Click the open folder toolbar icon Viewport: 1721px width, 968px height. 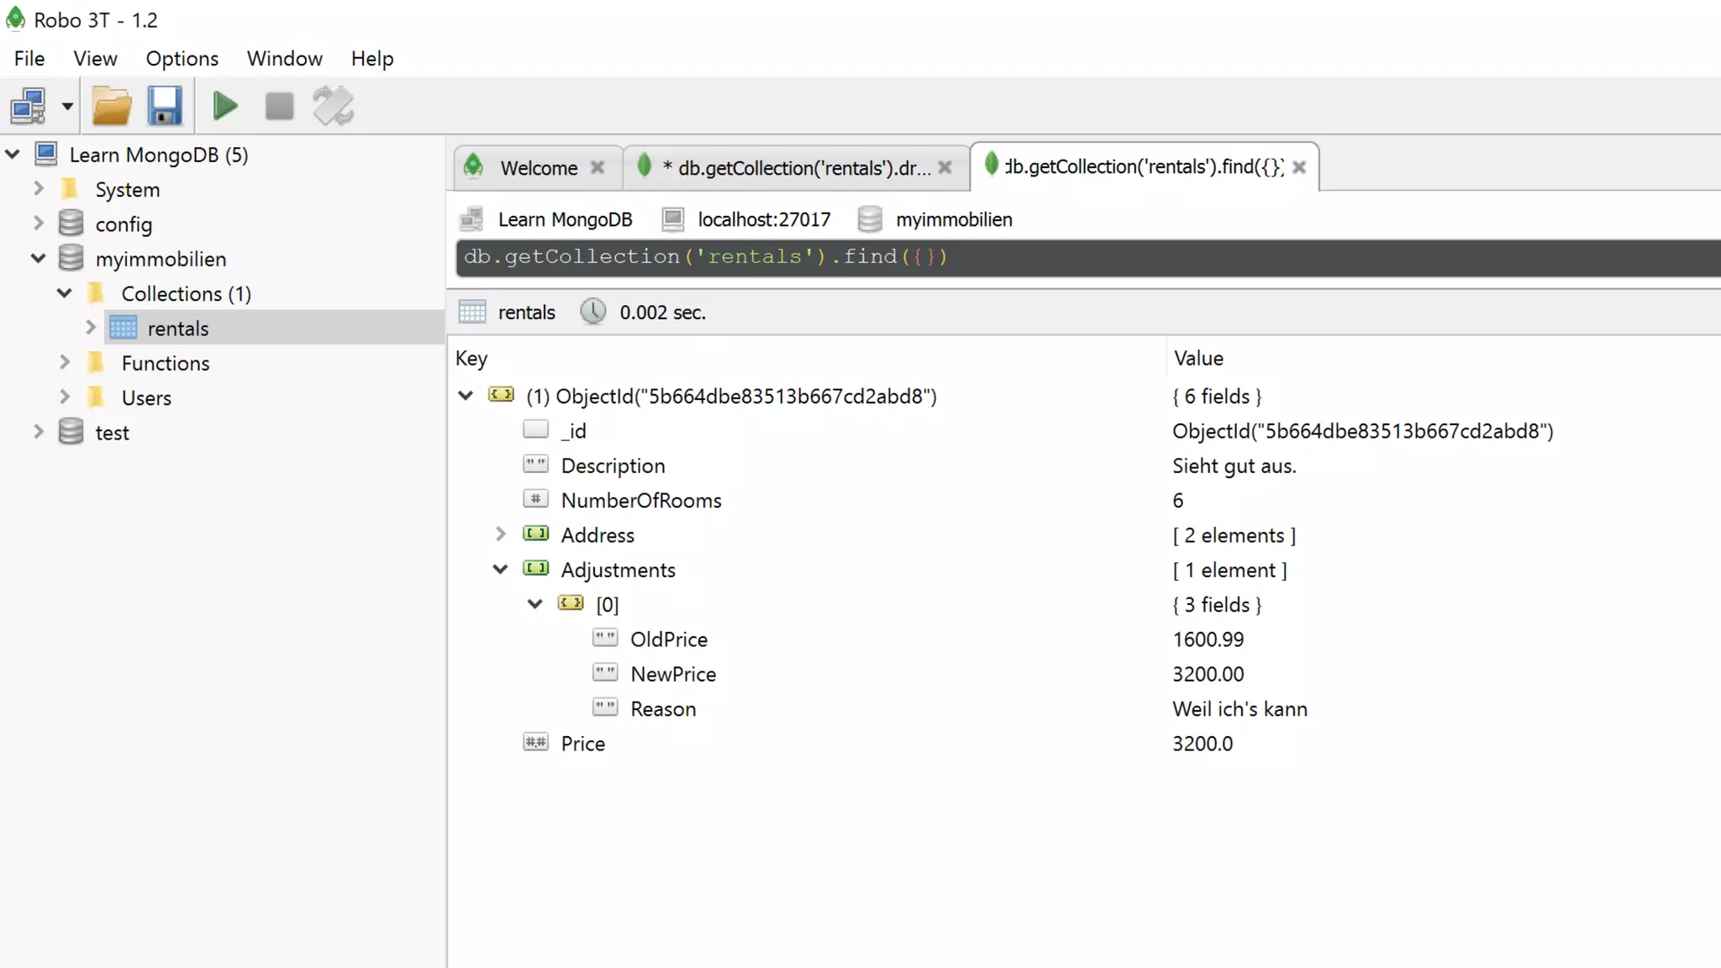(111, 107)
